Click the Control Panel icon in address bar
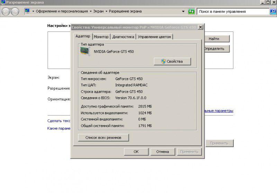Viewport: 277px width, 193px height. coord(27,11)
